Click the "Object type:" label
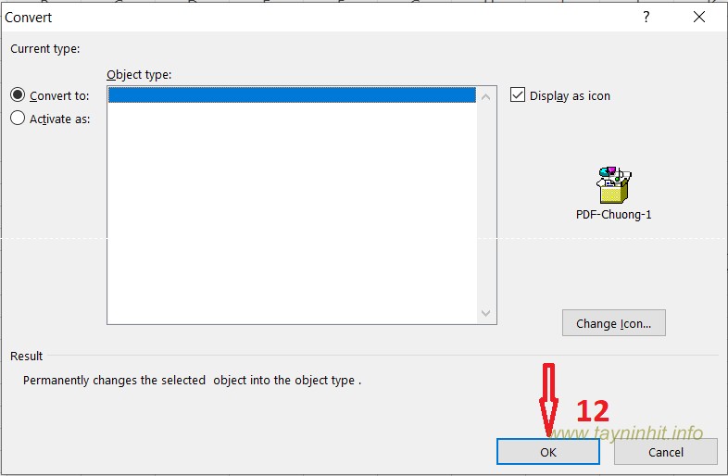The height and width of the screenshot is (476, 728). [139, 74]
